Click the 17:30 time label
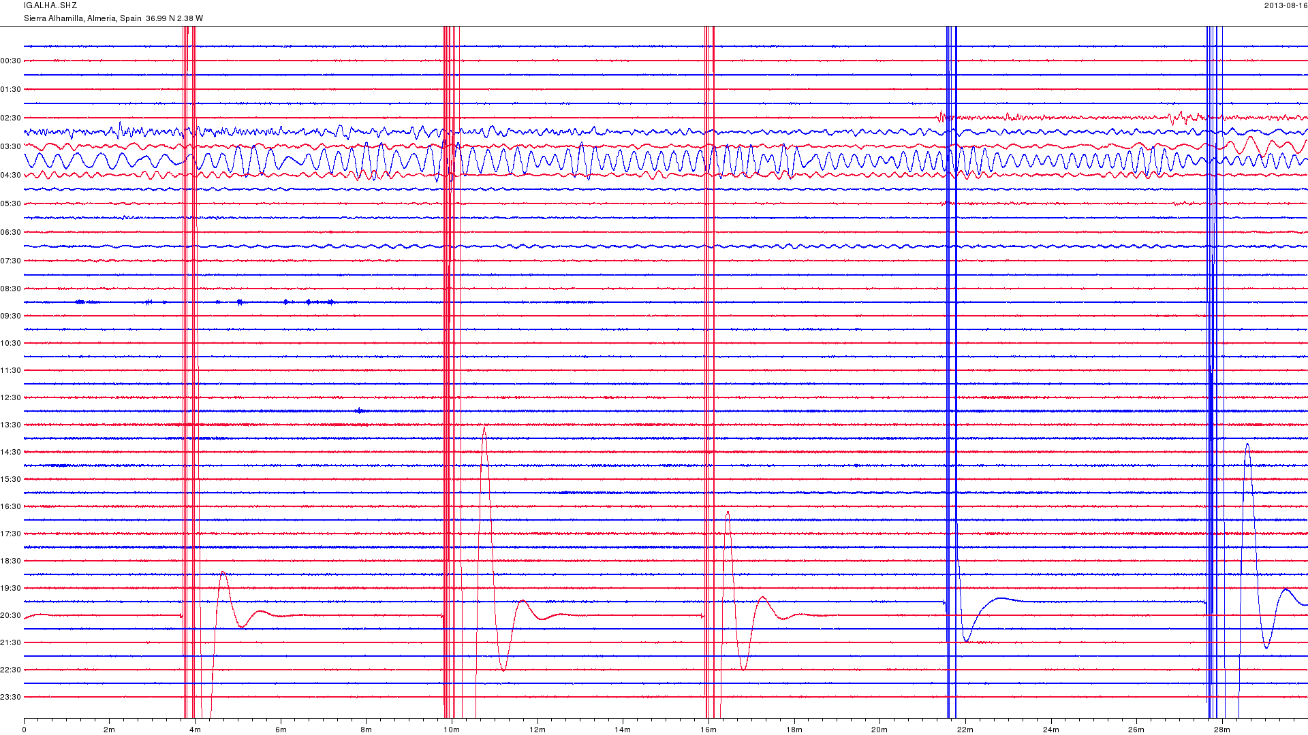Viewport: 1308px width, 735px height. pyautogui.click(x=11, y=534)
